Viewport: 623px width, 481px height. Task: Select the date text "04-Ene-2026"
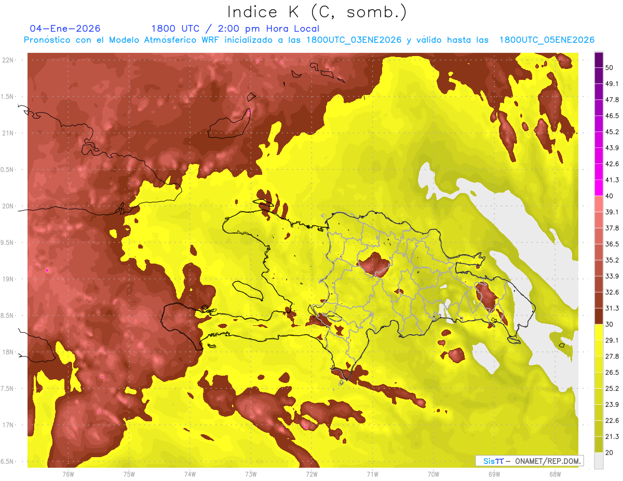pos(65,29)
